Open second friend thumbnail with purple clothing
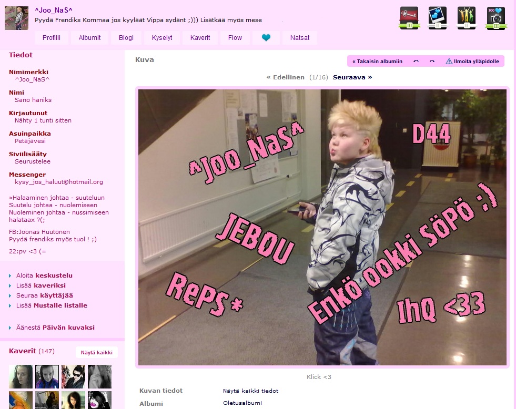Image resolution: width=516 pixels, height=409 pixels. pos(47,376)
